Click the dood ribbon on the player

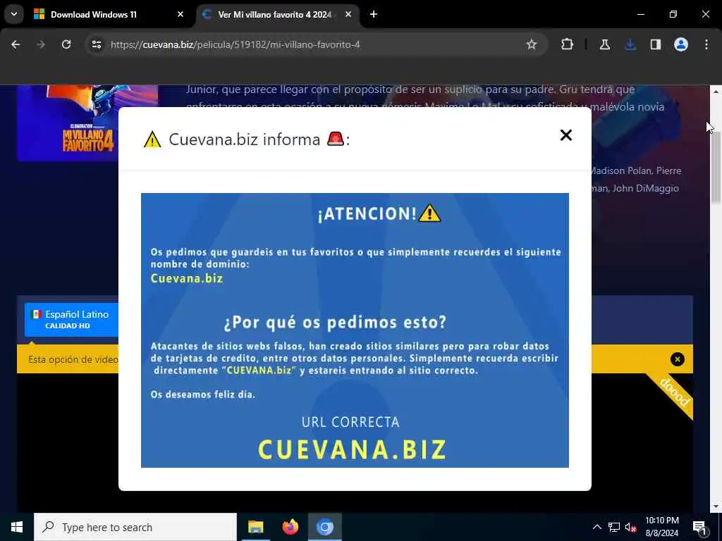point(673,393)
